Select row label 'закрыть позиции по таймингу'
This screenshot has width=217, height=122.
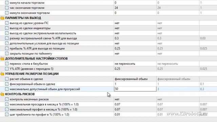click(31, 54)
